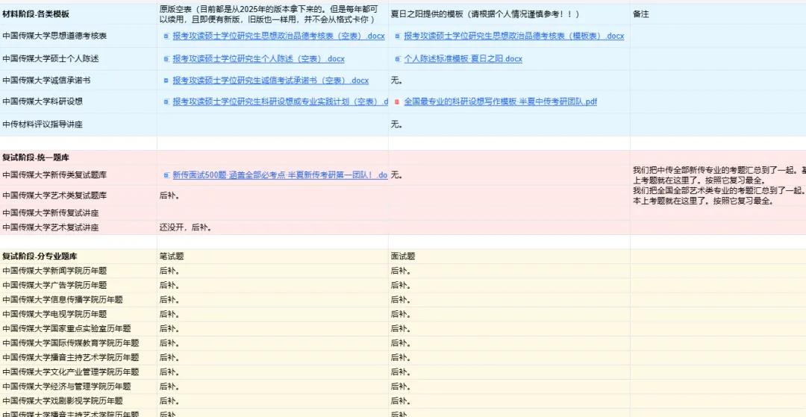Click docx icon before 新传面试500题

[166, 175]
